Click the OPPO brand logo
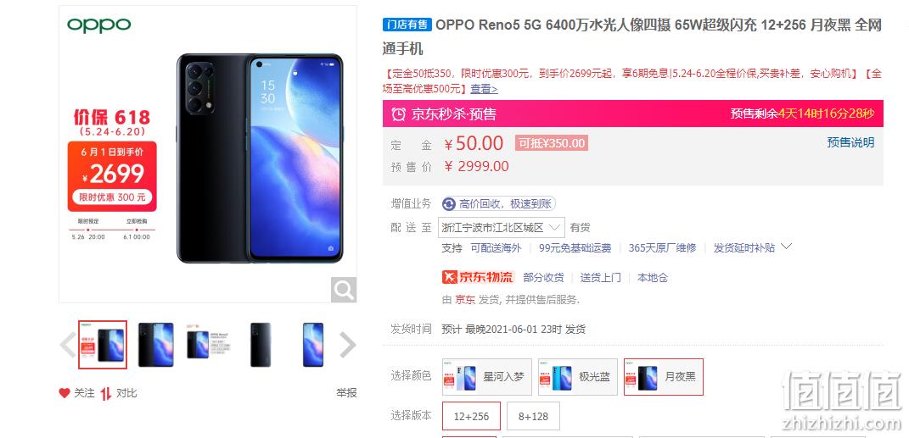Viewport: 909px width, 438px height. click(x=99, y=25)
